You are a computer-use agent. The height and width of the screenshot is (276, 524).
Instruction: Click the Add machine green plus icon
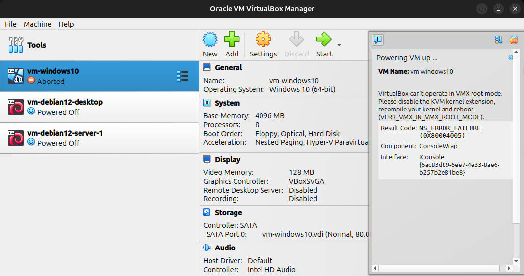(x=232, y=40)
